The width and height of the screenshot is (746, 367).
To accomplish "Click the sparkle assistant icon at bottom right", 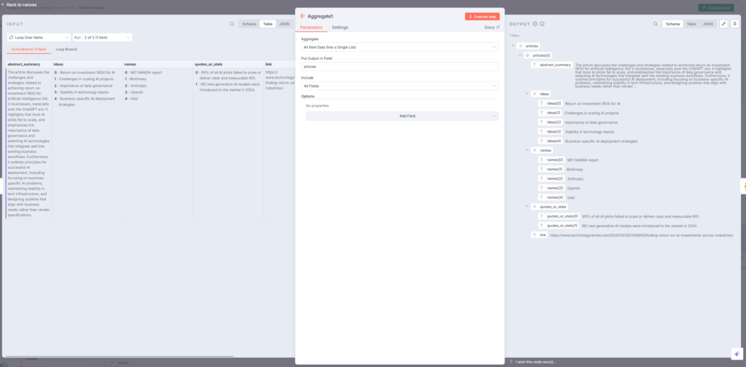I will (736, 353).
